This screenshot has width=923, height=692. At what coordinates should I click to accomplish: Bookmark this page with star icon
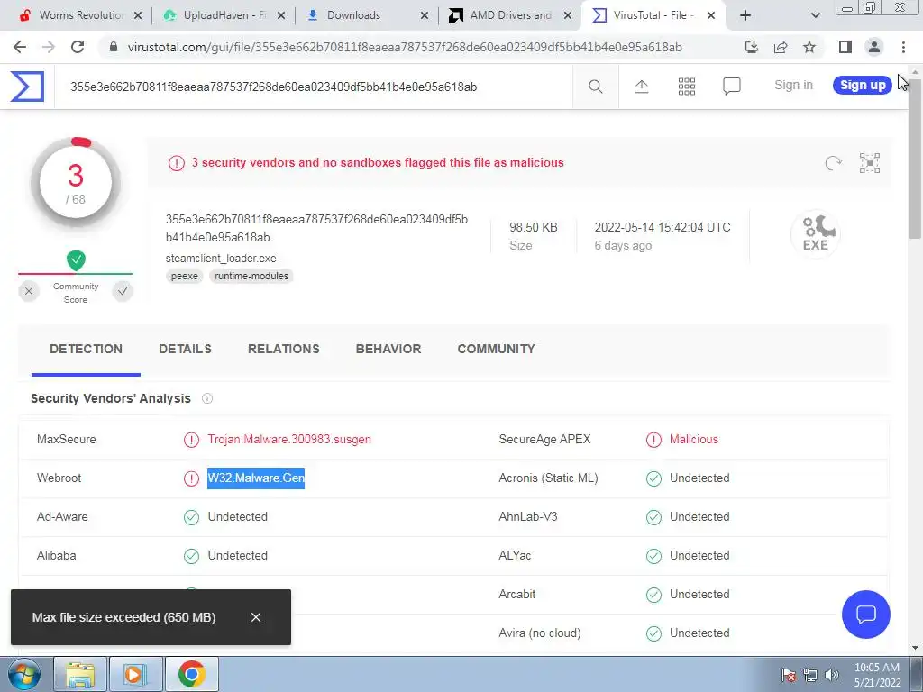809,47
